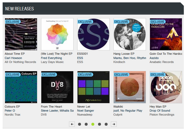Open the (We Lost) The Night EP cover
Viewport: 187px width, 131px height.
[x=57, y=34]
